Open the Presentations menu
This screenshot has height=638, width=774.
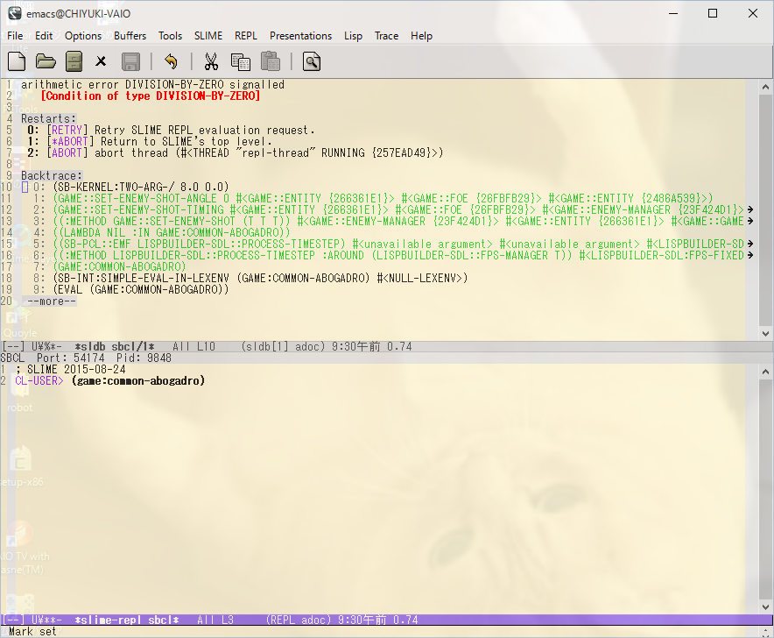300,36
